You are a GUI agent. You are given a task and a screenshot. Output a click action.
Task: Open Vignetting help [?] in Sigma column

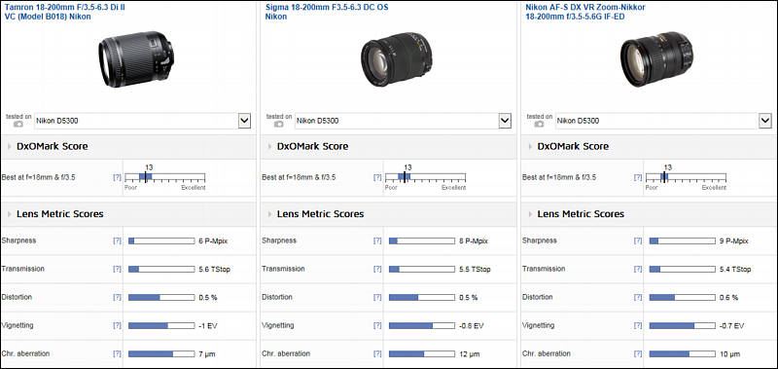[377, 325]
